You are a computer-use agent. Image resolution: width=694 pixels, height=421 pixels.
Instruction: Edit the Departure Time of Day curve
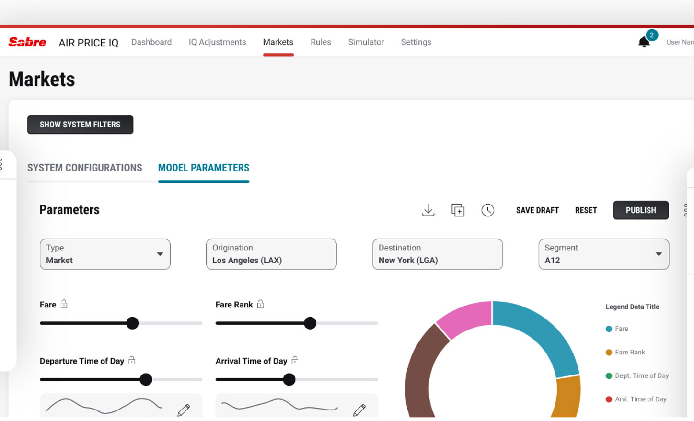pos(184,410)
